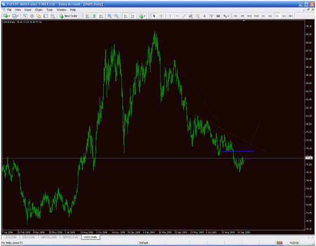316x246 pixels.
Task: Activate the selected USDX,Daily chart tab
Action: pyautogui.click(x=91, y=237)
